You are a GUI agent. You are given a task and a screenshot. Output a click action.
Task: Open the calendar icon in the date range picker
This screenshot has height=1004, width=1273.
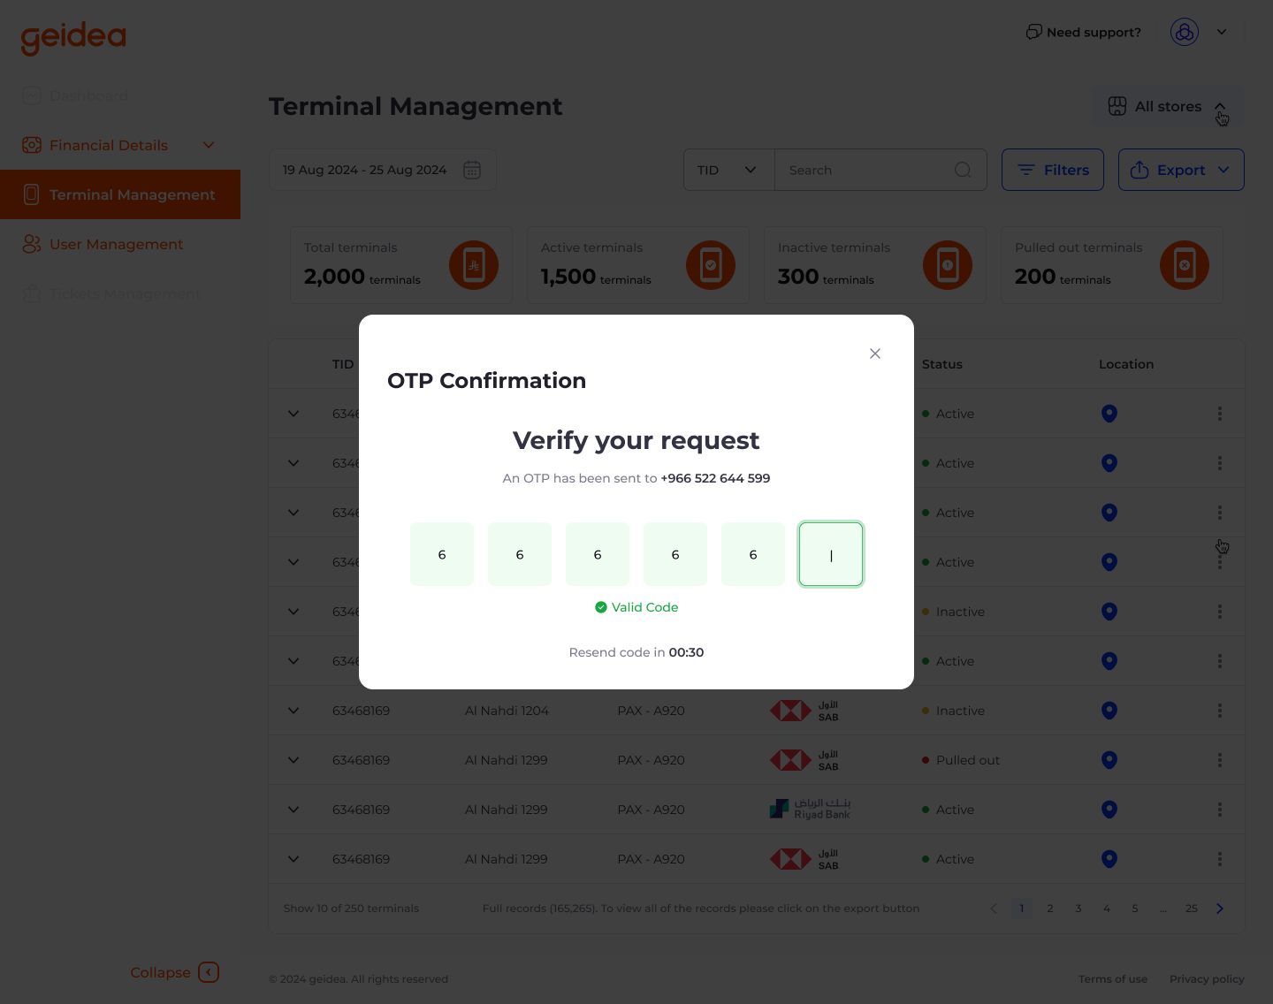coord(472,170)
